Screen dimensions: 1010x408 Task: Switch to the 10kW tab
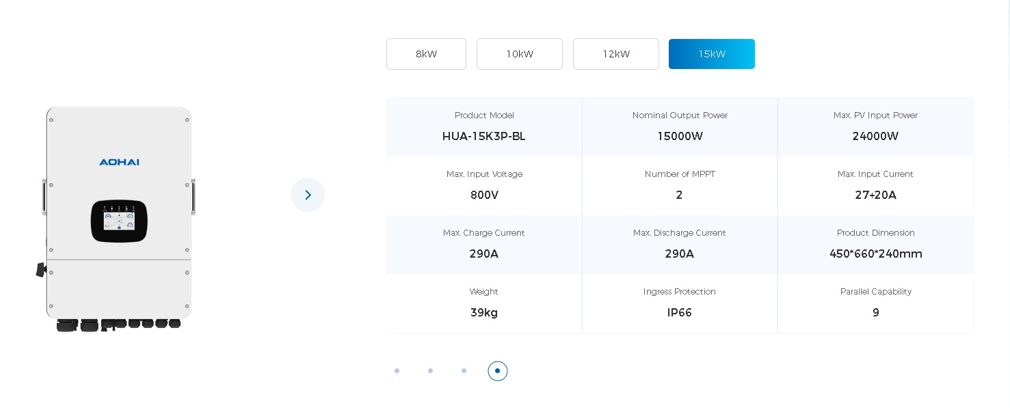(x=520, y=54)
